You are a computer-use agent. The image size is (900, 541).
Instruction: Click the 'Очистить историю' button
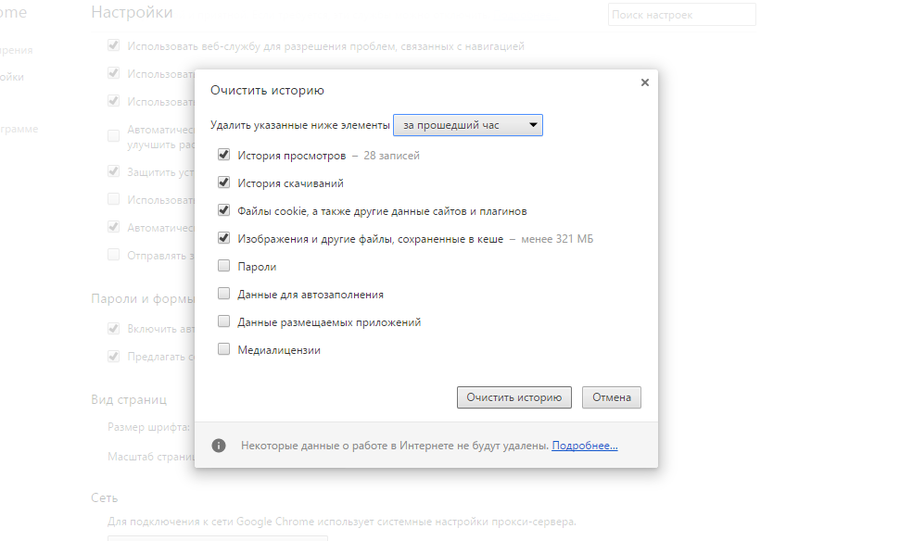point(514,397)
